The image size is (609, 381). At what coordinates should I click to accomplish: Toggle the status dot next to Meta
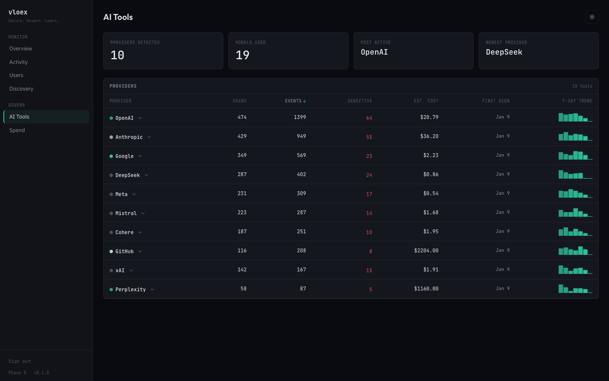(x=111, y=193)
